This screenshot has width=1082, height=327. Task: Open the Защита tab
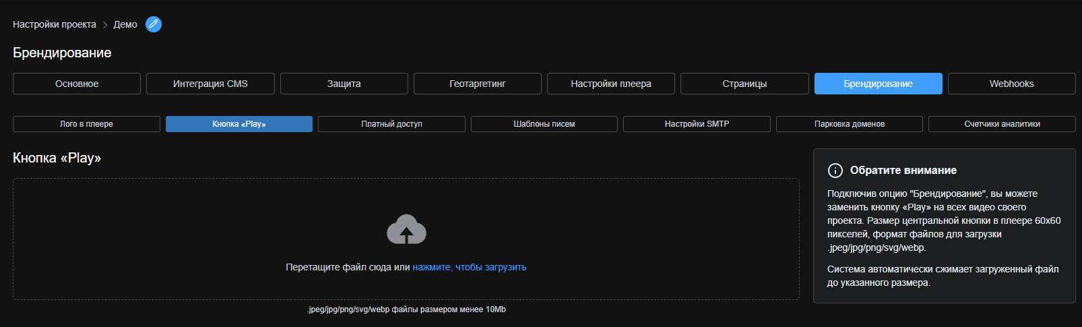tap(344, 84)
